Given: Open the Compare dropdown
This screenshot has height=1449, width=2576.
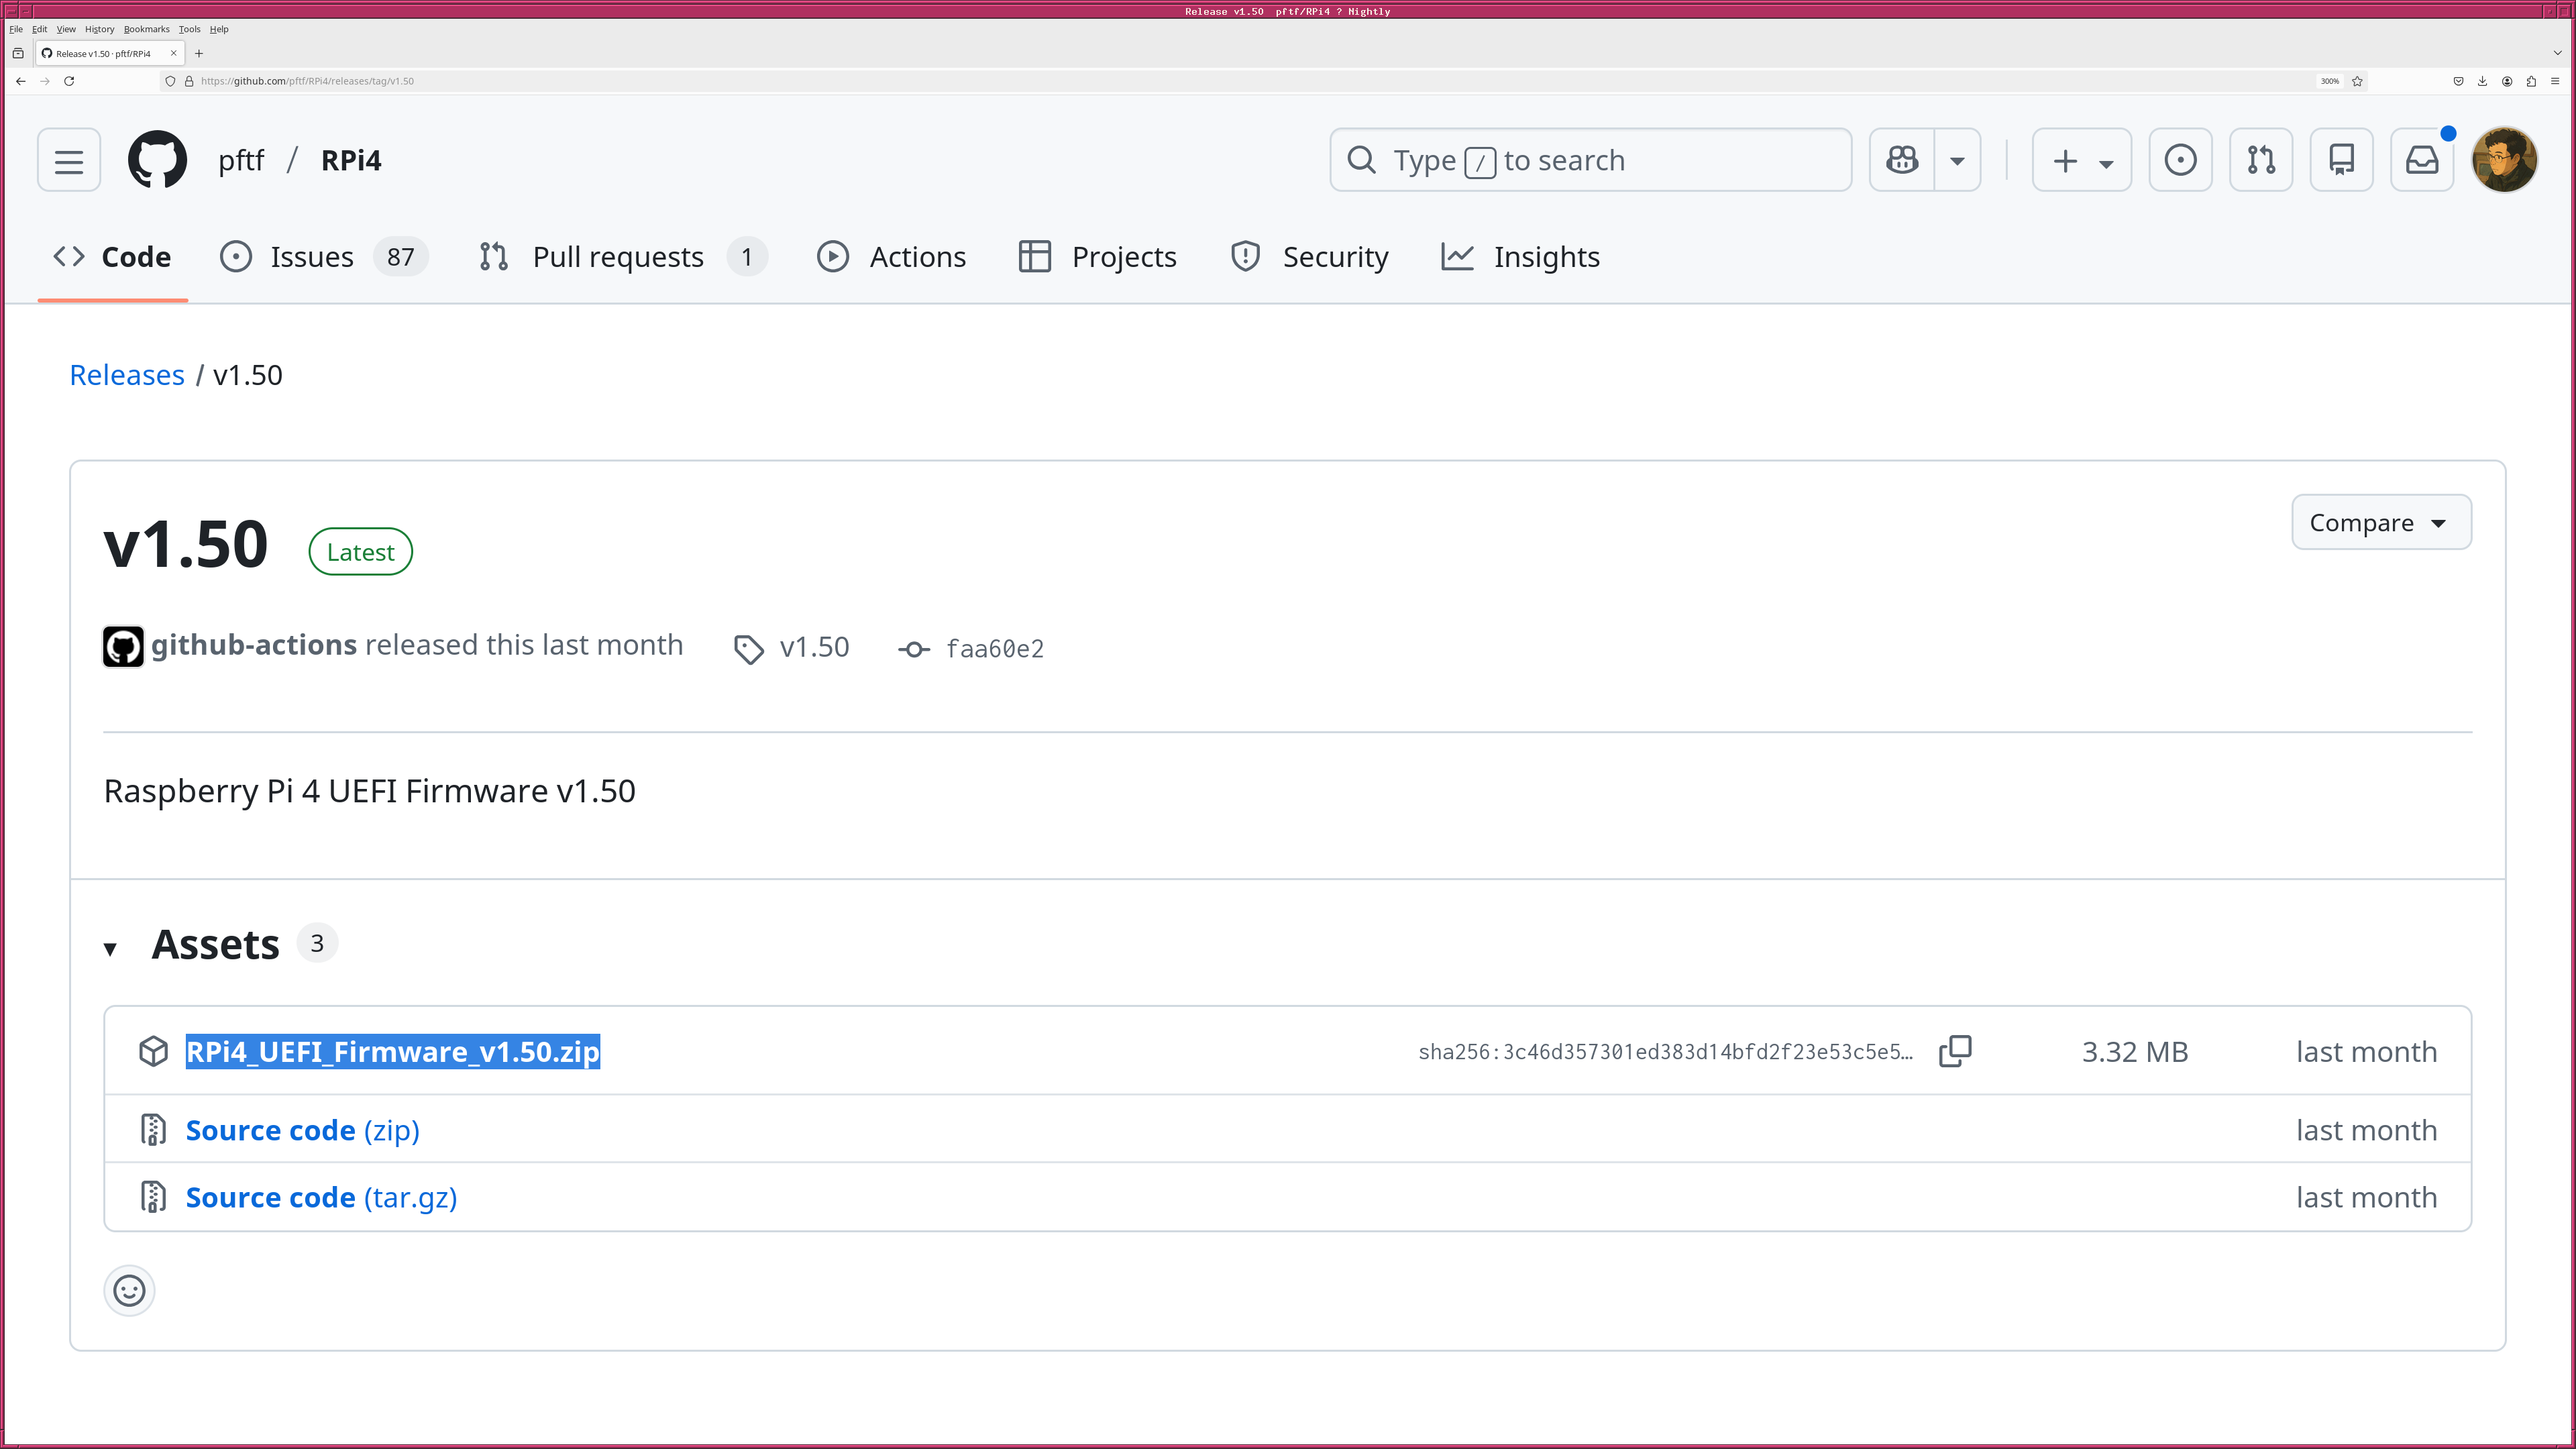Looking at the screenshot, I should click(2380, 522).
